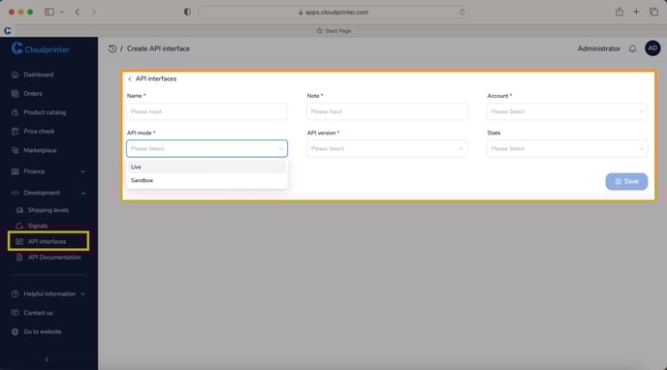Open the Account dropdown

567,111
